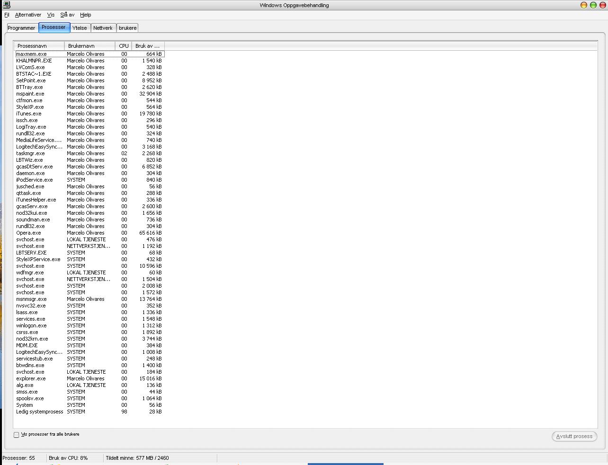Select the issch.exe process

pyautogui.click(x=89, y=120)
